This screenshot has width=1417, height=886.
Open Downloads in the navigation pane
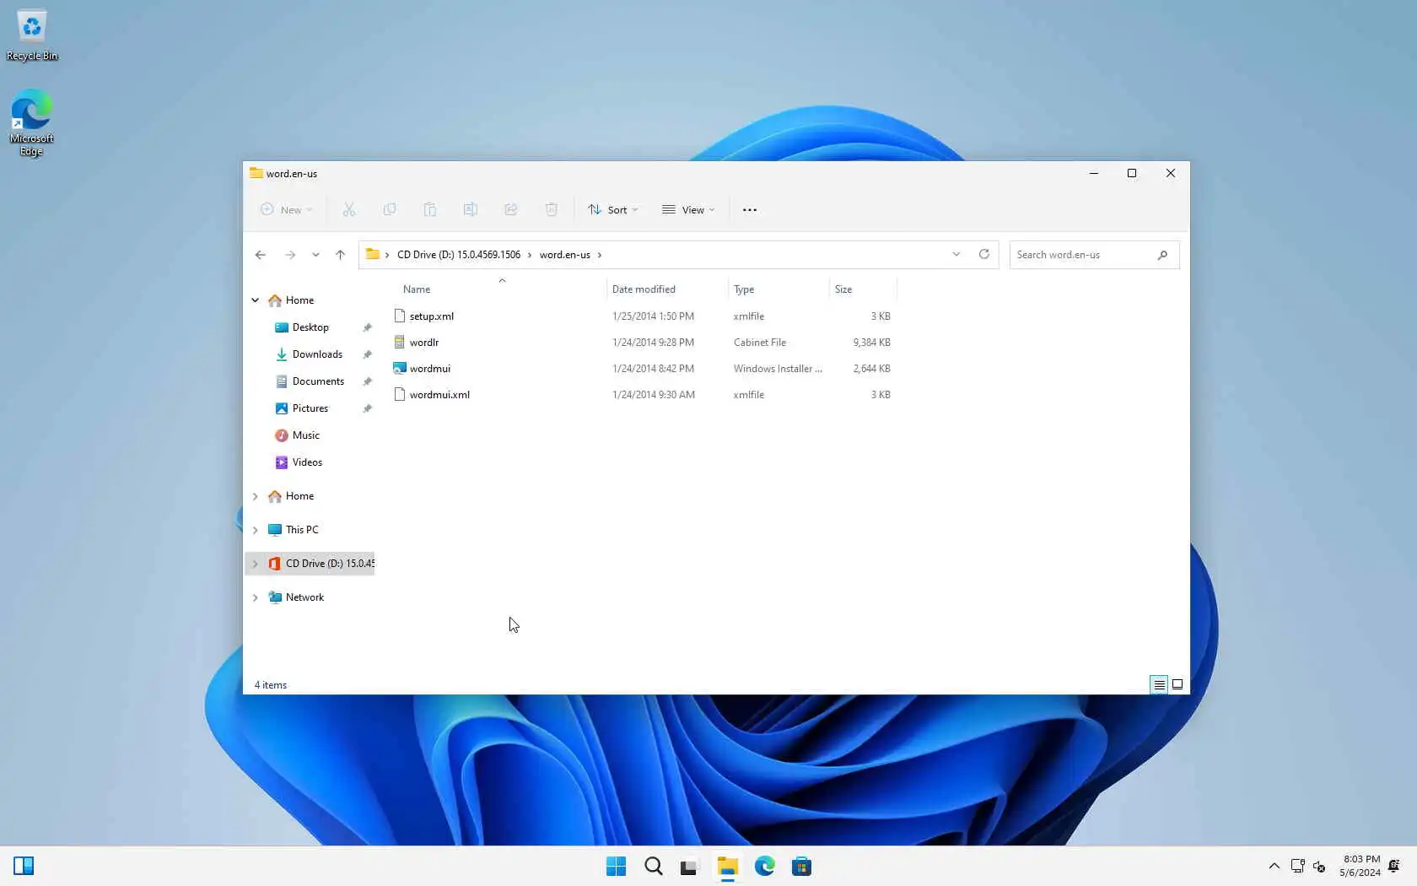point(317,354)
